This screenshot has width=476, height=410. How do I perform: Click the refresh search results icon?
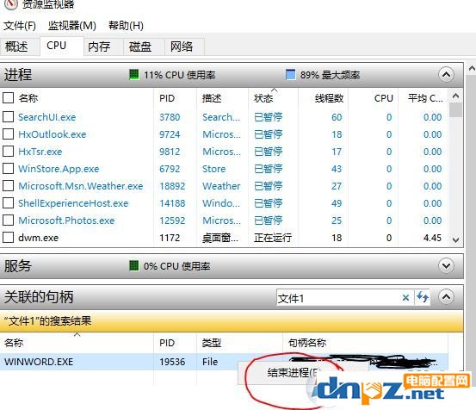click(423, 297)
